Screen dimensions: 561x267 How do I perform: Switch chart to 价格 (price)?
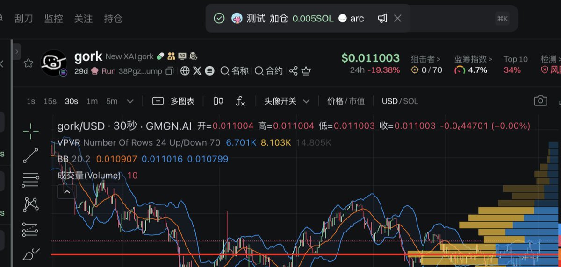[x=335, y=101]
